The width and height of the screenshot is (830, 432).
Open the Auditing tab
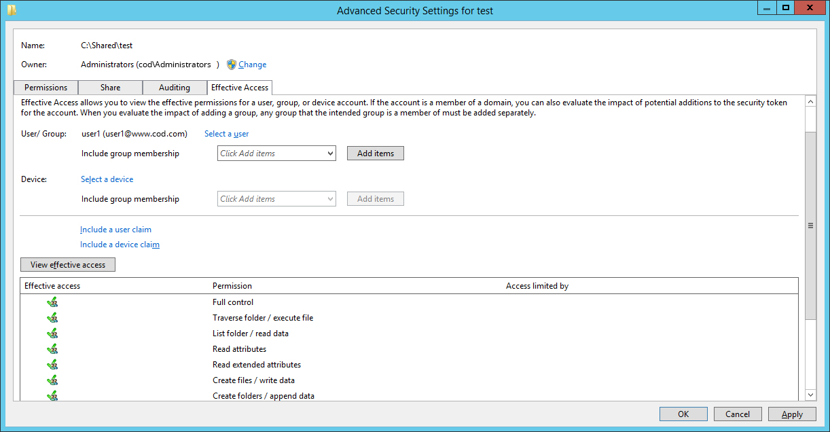pyautogui.click(x=175, y=88)
